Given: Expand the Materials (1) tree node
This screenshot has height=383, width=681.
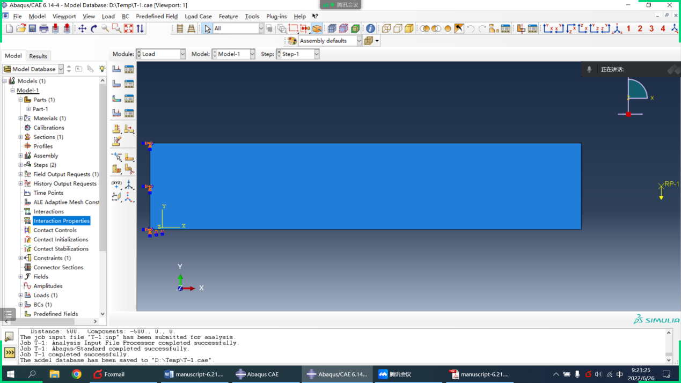Looking at the screenshot, I should (20, 119).
